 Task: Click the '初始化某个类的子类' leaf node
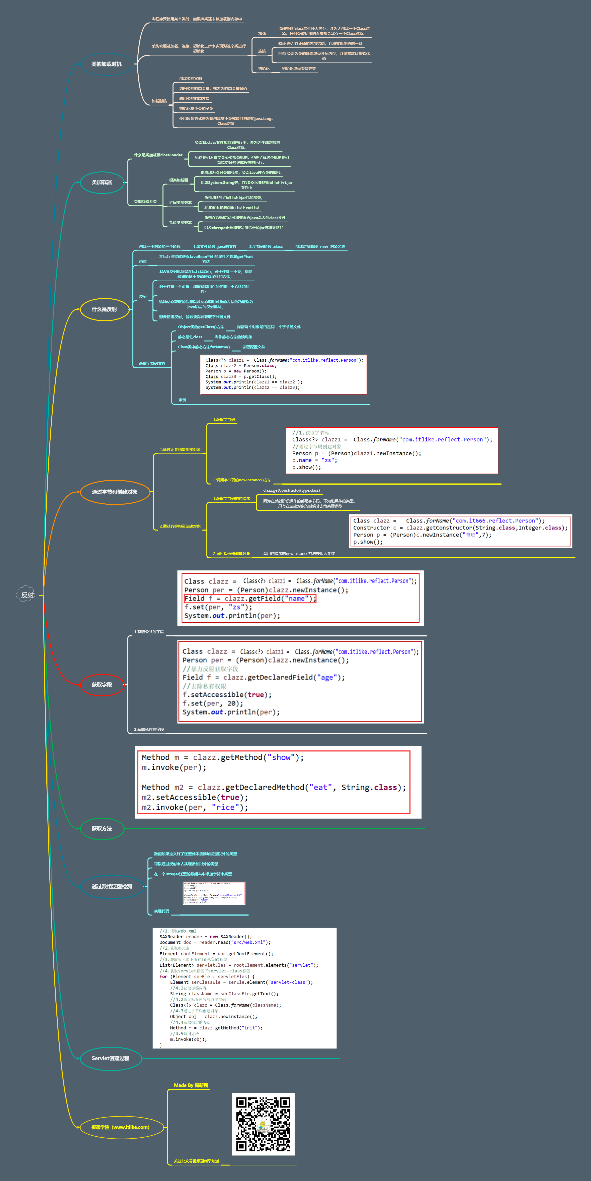(x=196, y=109)
